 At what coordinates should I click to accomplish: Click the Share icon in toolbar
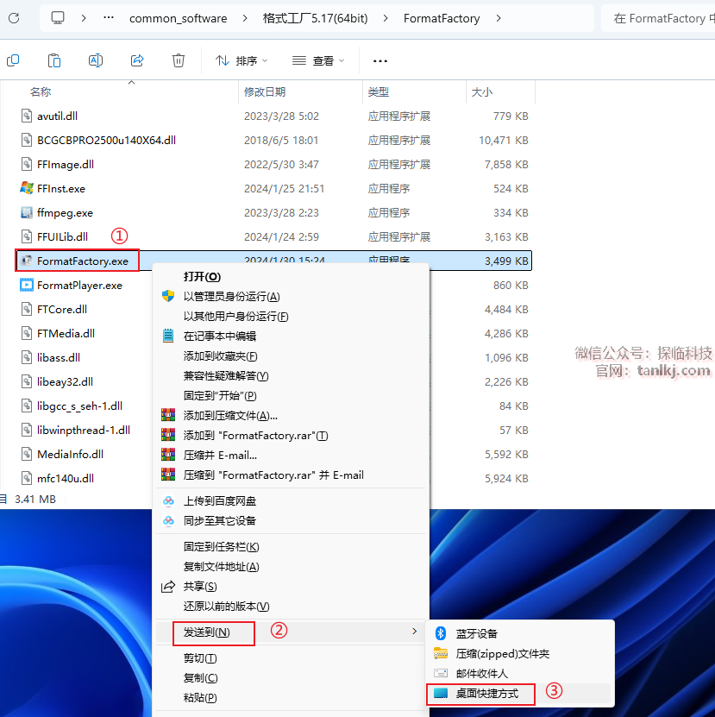(x=137, y=60)
